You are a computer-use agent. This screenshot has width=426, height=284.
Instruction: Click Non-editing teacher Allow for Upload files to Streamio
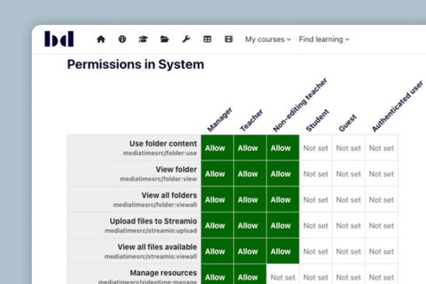pos(283,225)
